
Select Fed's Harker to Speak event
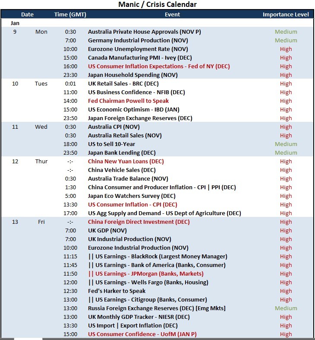click(x=117, y=291)
